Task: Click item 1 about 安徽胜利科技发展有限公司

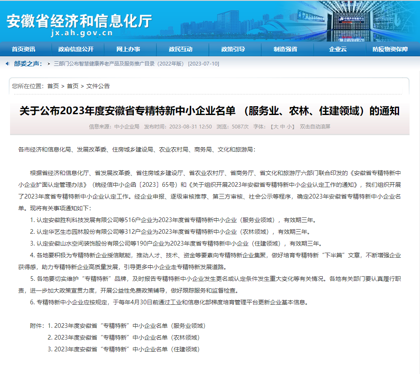Action: click(174, 220)
